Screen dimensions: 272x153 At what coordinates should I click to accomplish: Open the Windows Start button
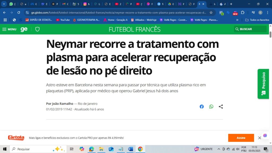[x=5, y=149]
